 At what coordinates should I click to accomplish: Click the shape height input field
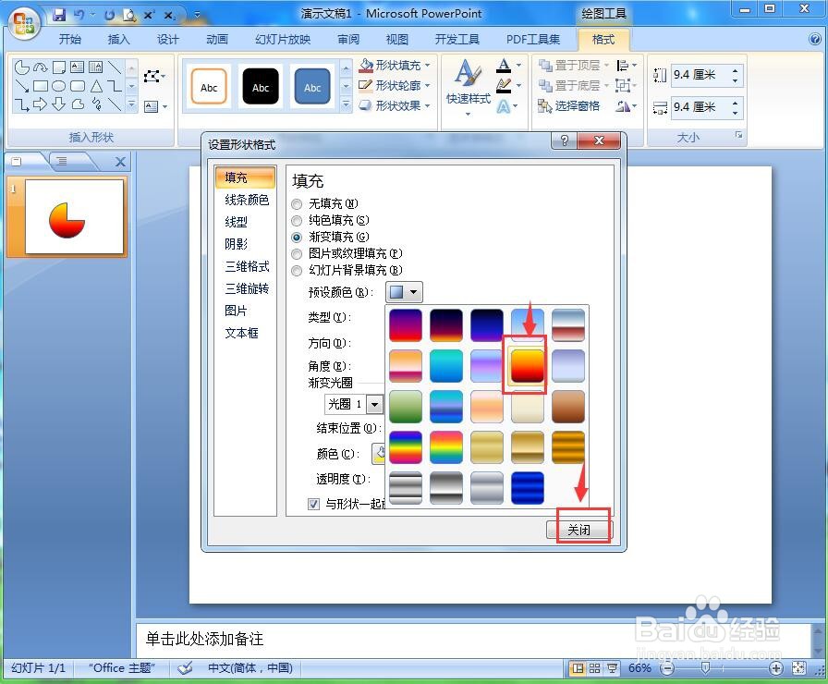pyautogui.click(x=700, y=75)
